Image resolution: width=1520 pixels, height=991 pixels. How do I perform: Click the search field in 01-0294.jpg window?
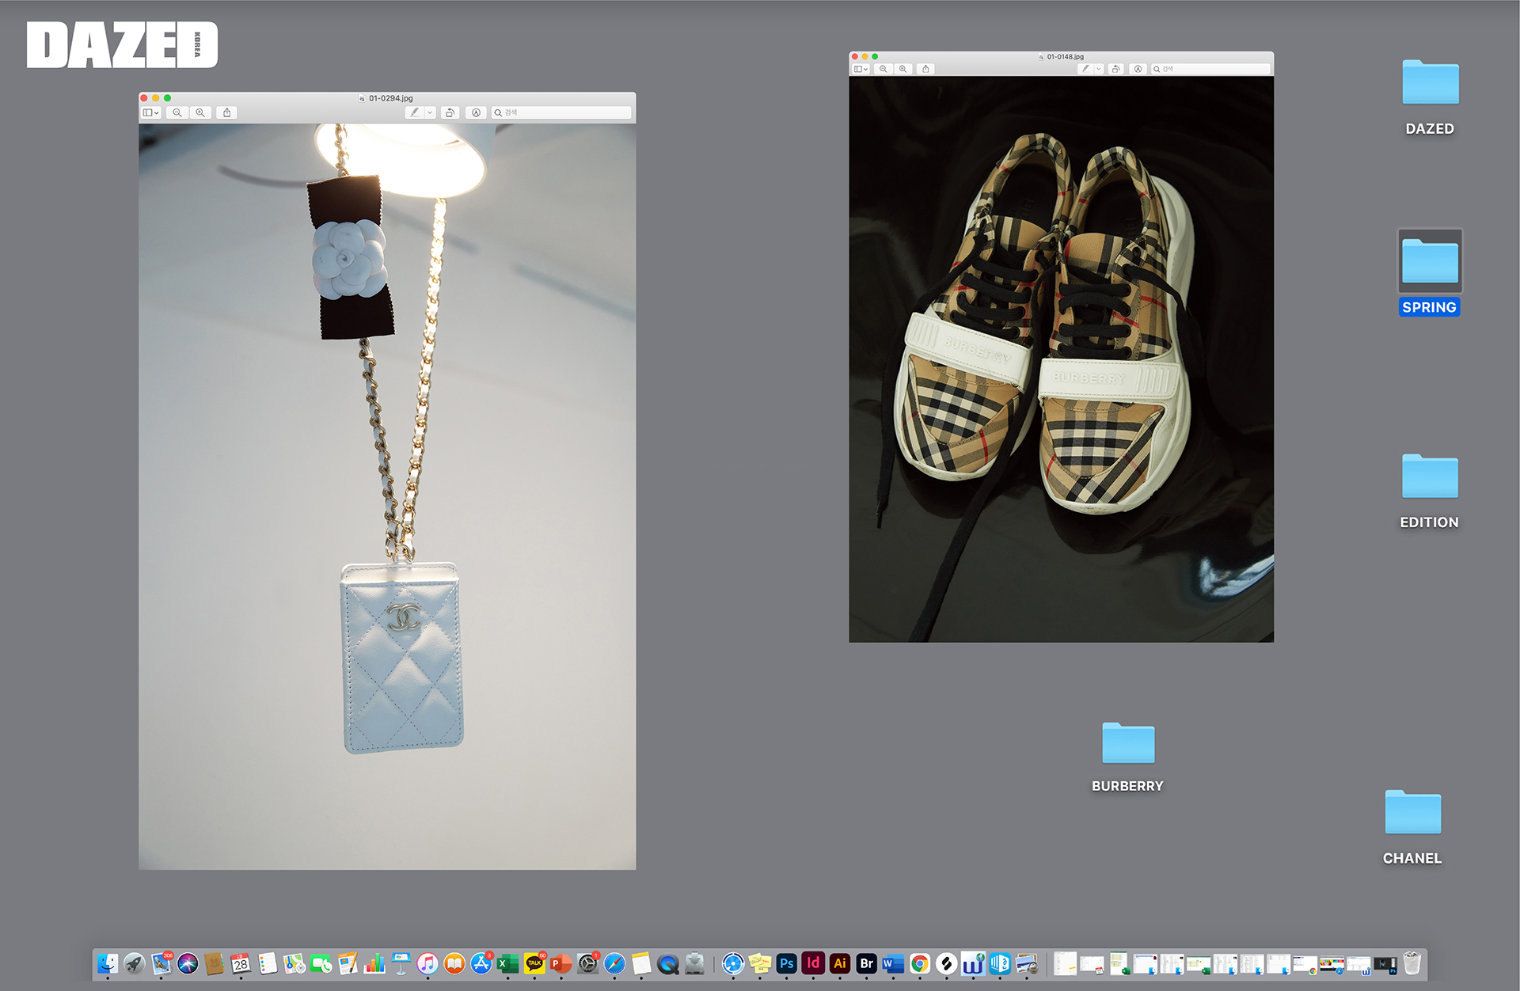[x=564, y=113]
